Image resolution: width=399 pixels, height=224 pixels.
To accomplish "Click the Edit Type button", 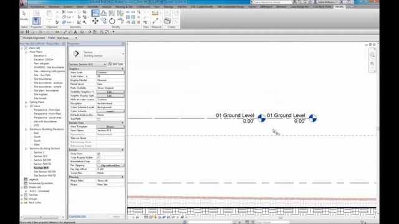I will tap(116, 64).
